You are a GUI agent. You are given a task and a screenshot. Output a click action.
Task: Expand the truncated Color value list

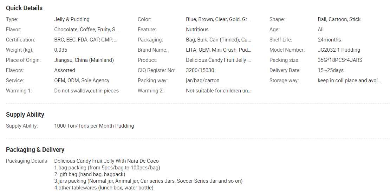pyautogui.click(x=218, y=19)
